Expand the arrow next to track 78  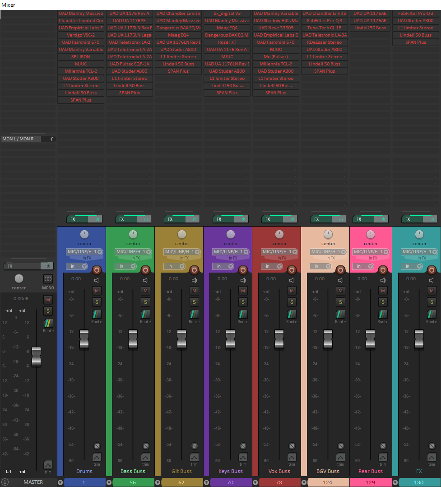[255, 482]
